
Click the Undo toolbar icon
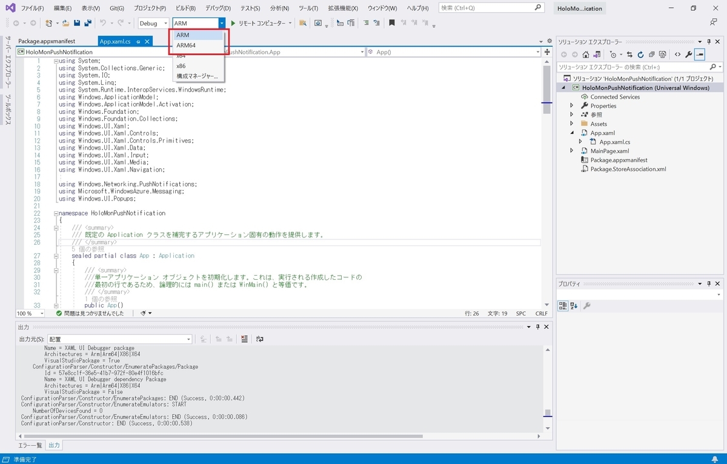[x=103, y=23]
